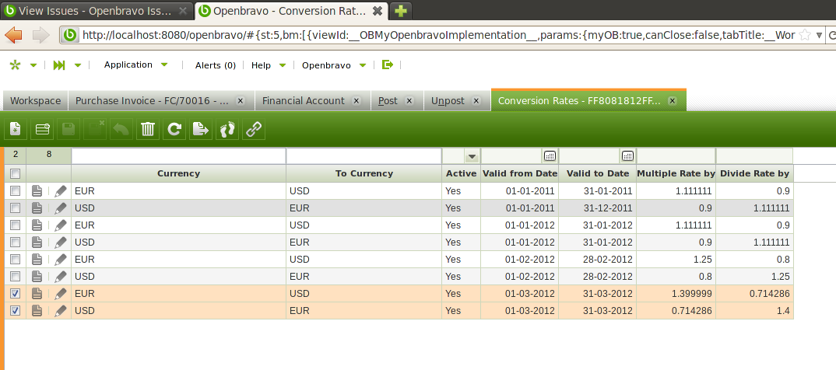
Task: Uncheck the USD row with rate 0.714286
Action: pyautogui.click(x=16, y=310)
